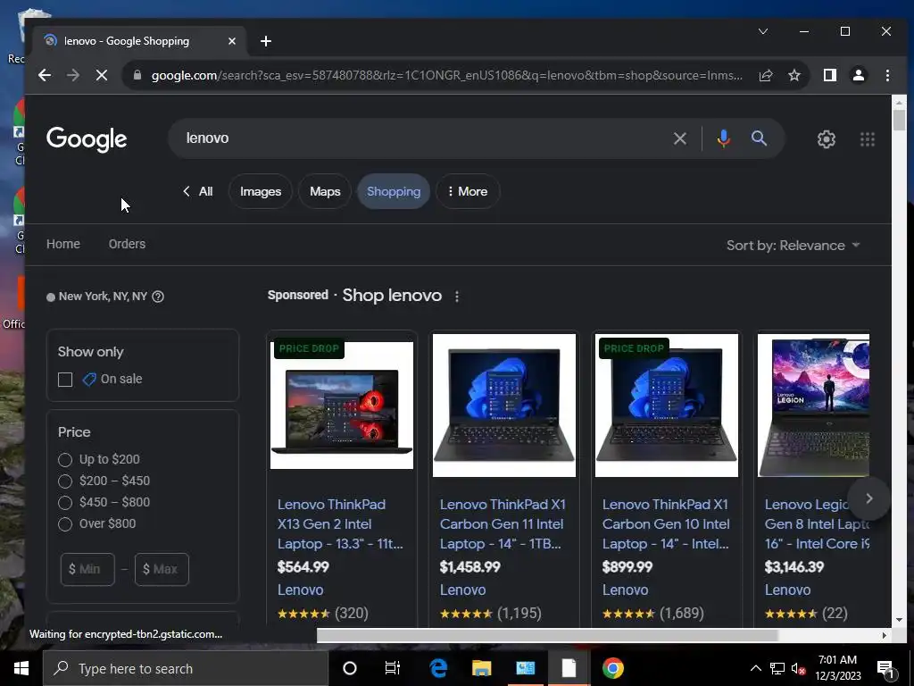Open File Explorer from taskbar

[x=481, y=668]
